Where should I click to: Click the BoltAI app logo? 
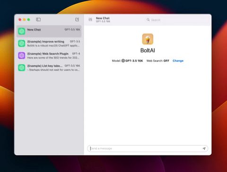148,39
